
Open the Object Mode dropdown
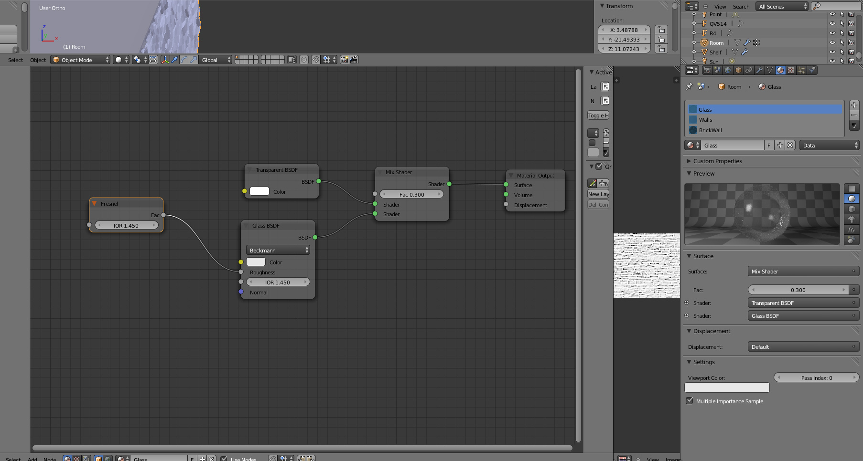click(80, 60)
